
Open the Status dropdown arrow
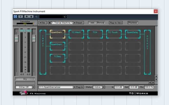pos(103,87)
